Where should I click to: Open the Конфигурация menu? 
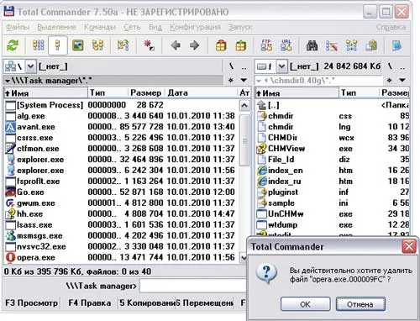pos(195,27)
